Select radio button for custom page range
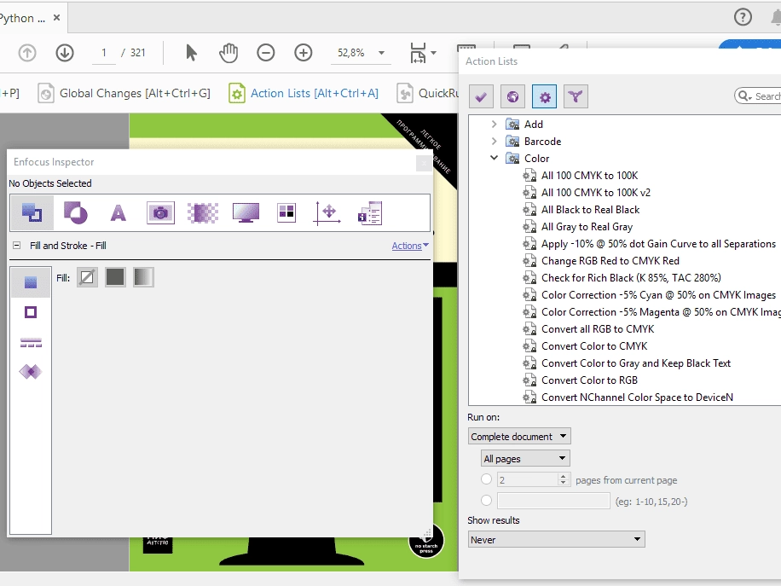Screen dimensions: 781x586 click(486, 501)
